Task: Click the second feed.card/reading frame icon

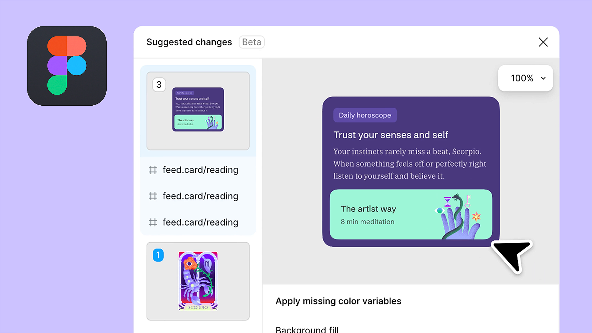Action: (x=153, y=196)
